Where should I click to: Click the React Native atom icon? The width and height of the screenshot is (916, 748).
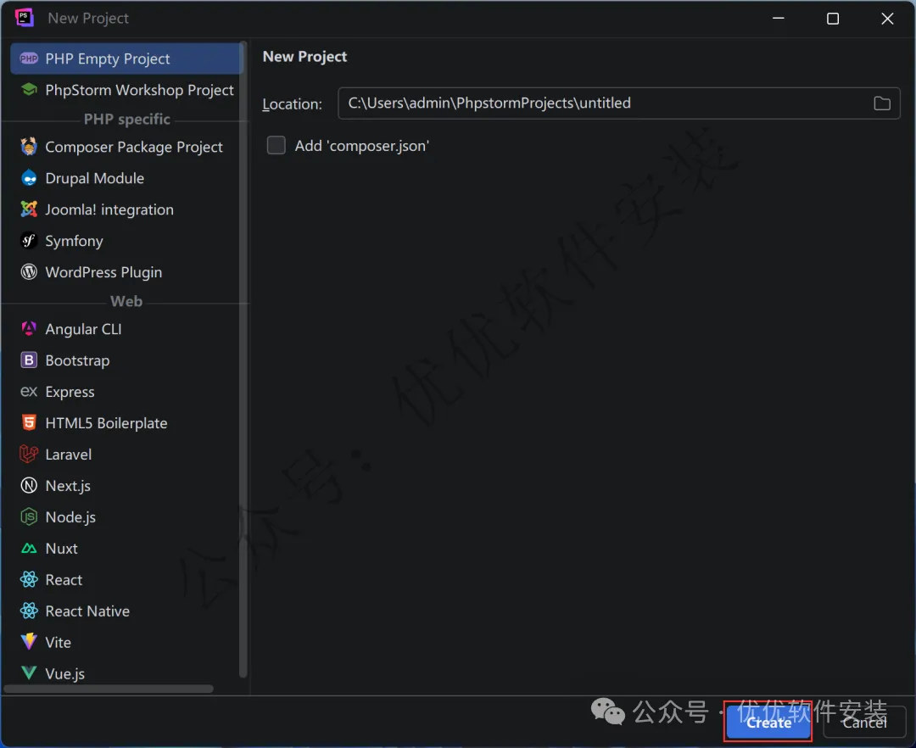(x=29, y=611)
